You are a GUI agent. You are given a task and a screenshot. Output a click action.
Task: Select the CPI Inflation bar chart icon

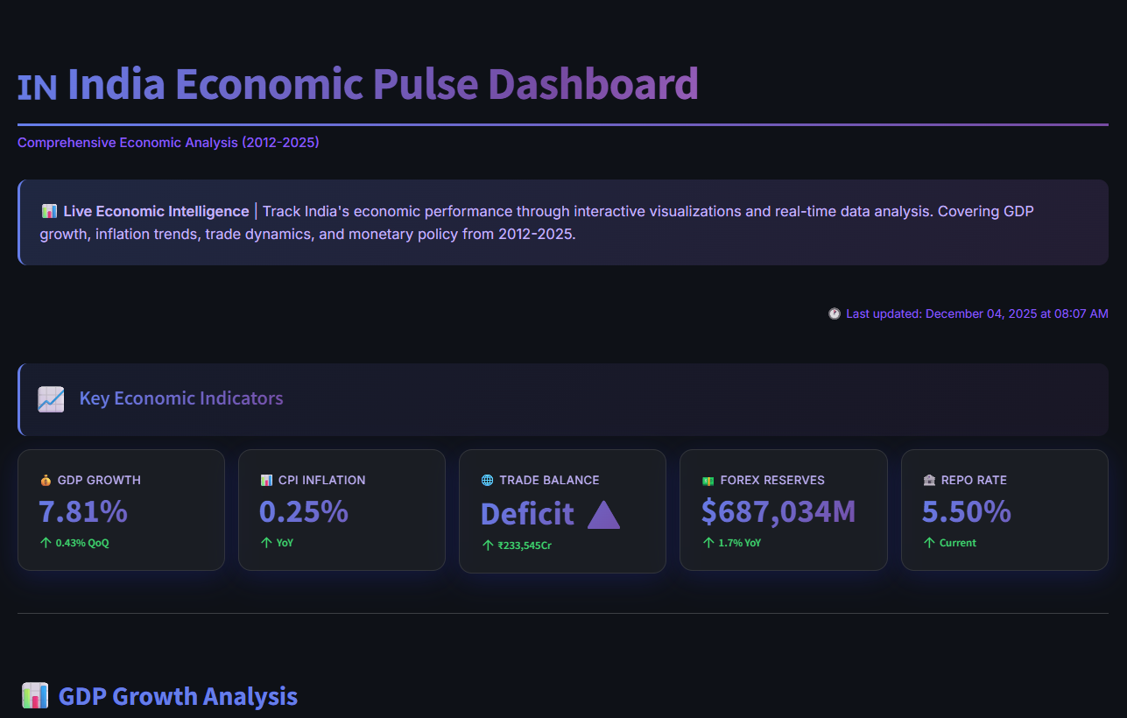click(265, 480)
